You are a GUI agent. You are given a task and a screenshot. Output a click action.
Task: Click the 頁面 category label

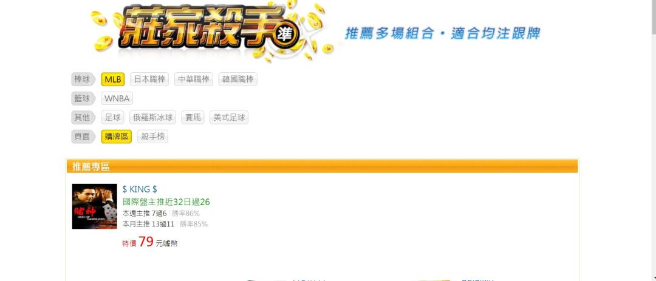83,137
